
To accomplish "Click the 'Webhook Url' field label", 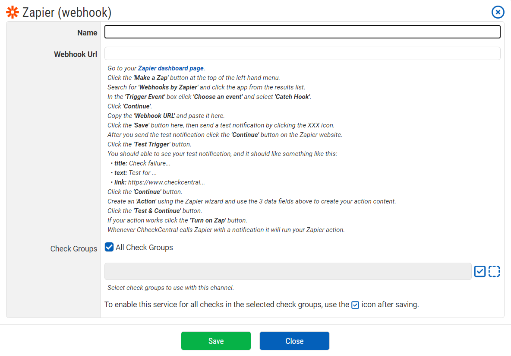I will pyautogui.click(x=76, y=54).
